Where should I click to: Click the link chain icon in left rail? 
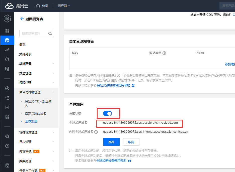(x=7, y=50)
